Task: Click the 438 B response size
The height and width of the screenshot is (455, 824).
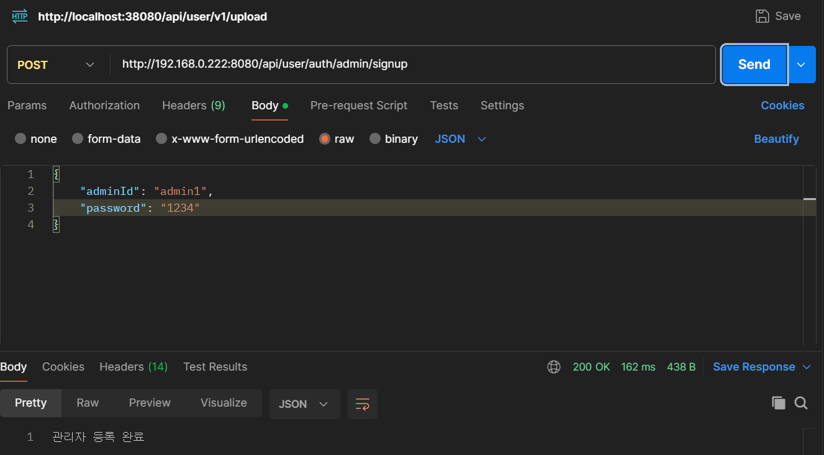Action: [x=681, y=367]
